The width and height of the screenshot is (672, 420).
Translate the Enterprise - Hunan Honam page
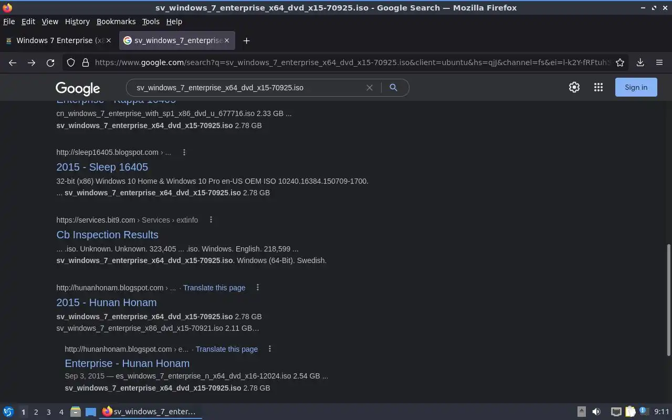click(227, 349)
